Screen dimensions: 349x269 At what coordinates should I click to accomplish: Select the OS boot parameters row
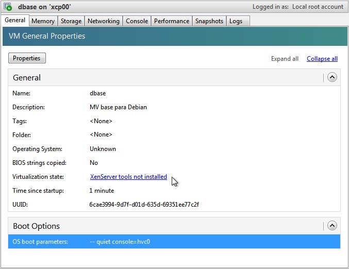(174, 241)
